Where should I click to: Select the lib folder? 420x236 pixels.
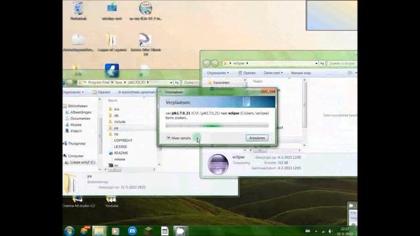114,134
